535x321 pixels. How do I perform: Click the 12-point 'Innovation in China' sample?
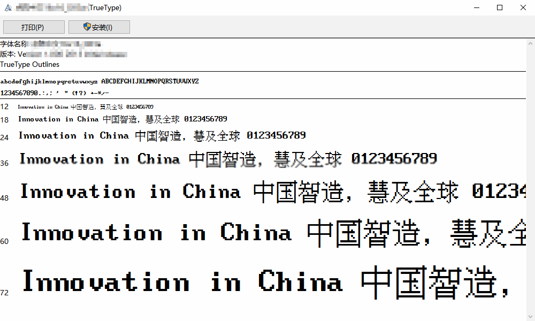[x=43, y=107]
